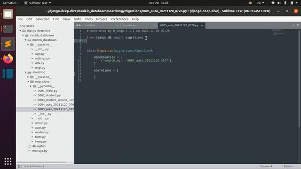
Task: Open the clock showing 13:28
Action: (x=158, y=3)
